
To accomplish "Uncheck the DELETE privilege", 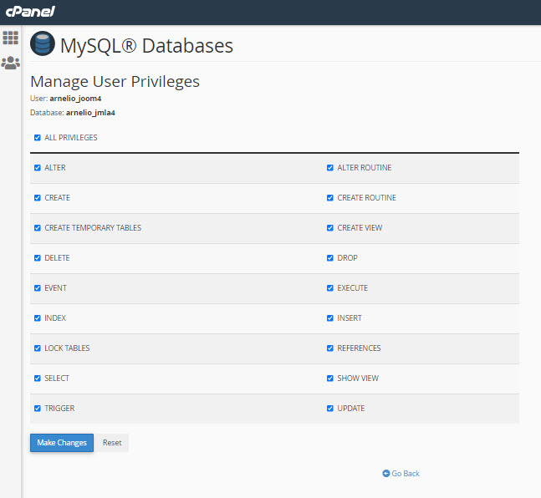I will click(37, 258).
